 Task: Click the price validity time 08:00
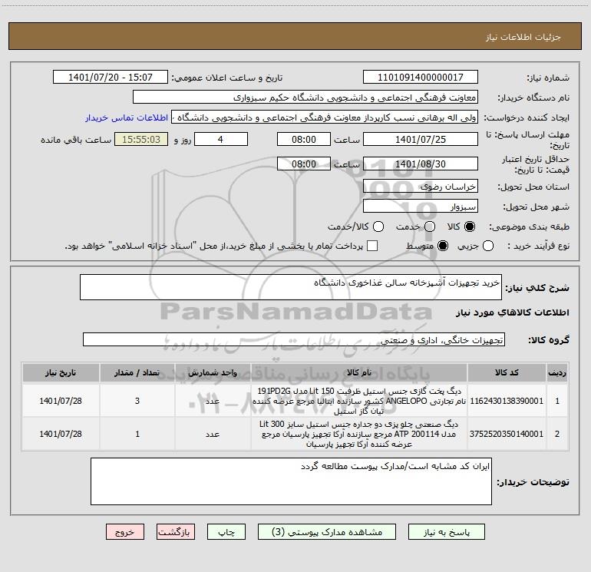(x=304, y=164)
